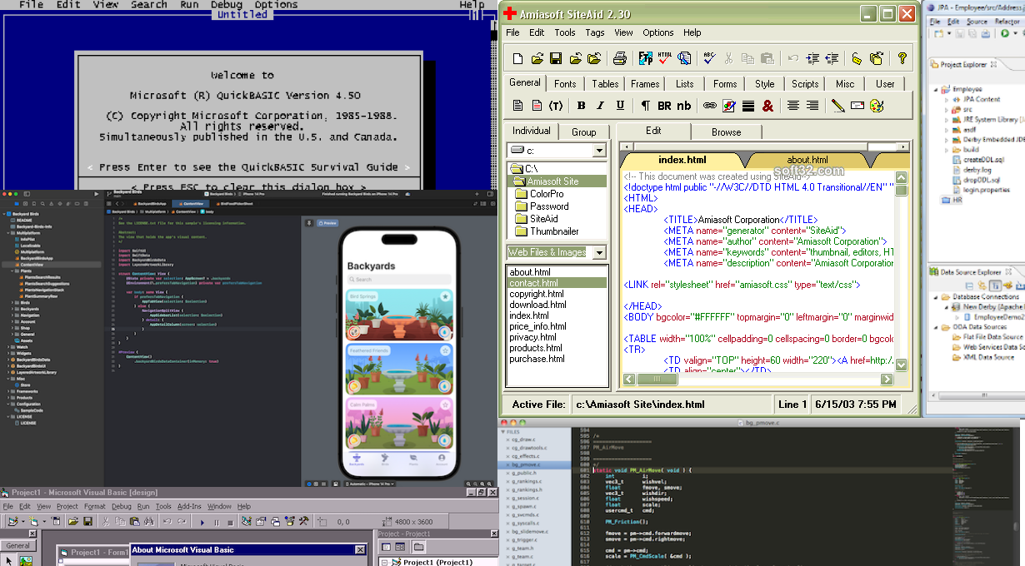Collapse Project1 node in VB project tree
Image resolution: width=1025 pixels, height=566 pixels.
[384, 562]
